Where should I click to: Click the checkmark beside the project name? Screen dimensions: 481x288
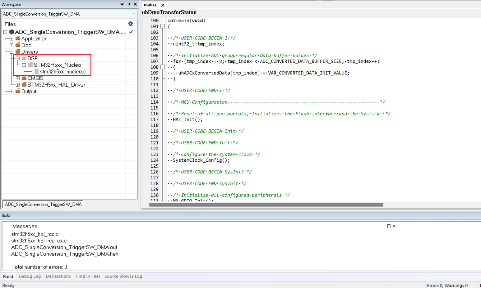pos(131,32)
